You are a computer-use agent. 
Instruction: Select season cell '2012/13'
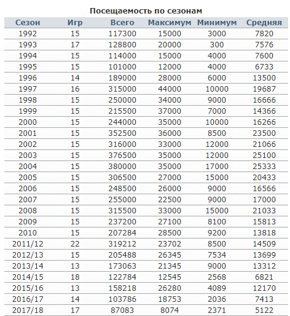[x=28, y=255]
